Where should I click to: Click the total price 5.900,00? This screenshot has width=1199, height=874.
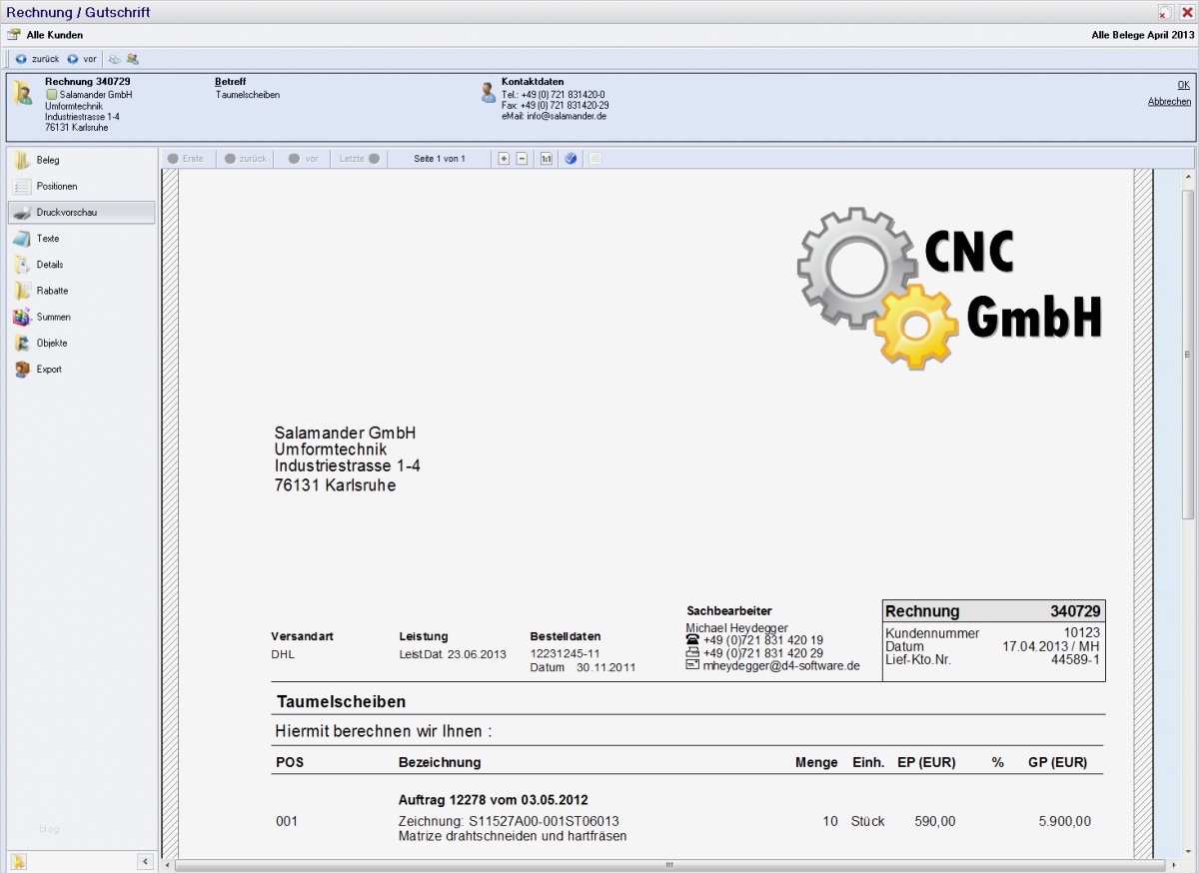point(1065,821)
